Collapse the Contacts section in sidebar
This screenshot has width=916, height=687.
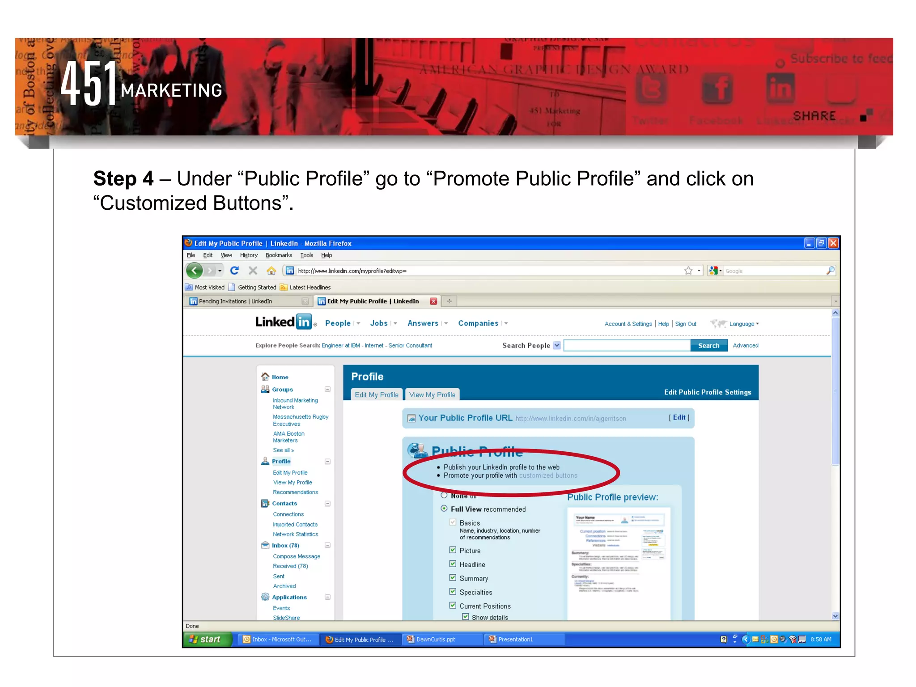tap(327, 504)
